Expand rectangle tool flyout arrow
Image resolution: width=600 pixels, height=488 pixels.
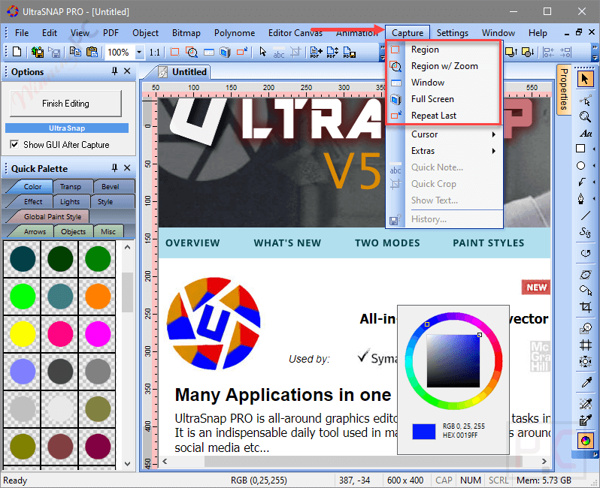pos(594,149)
